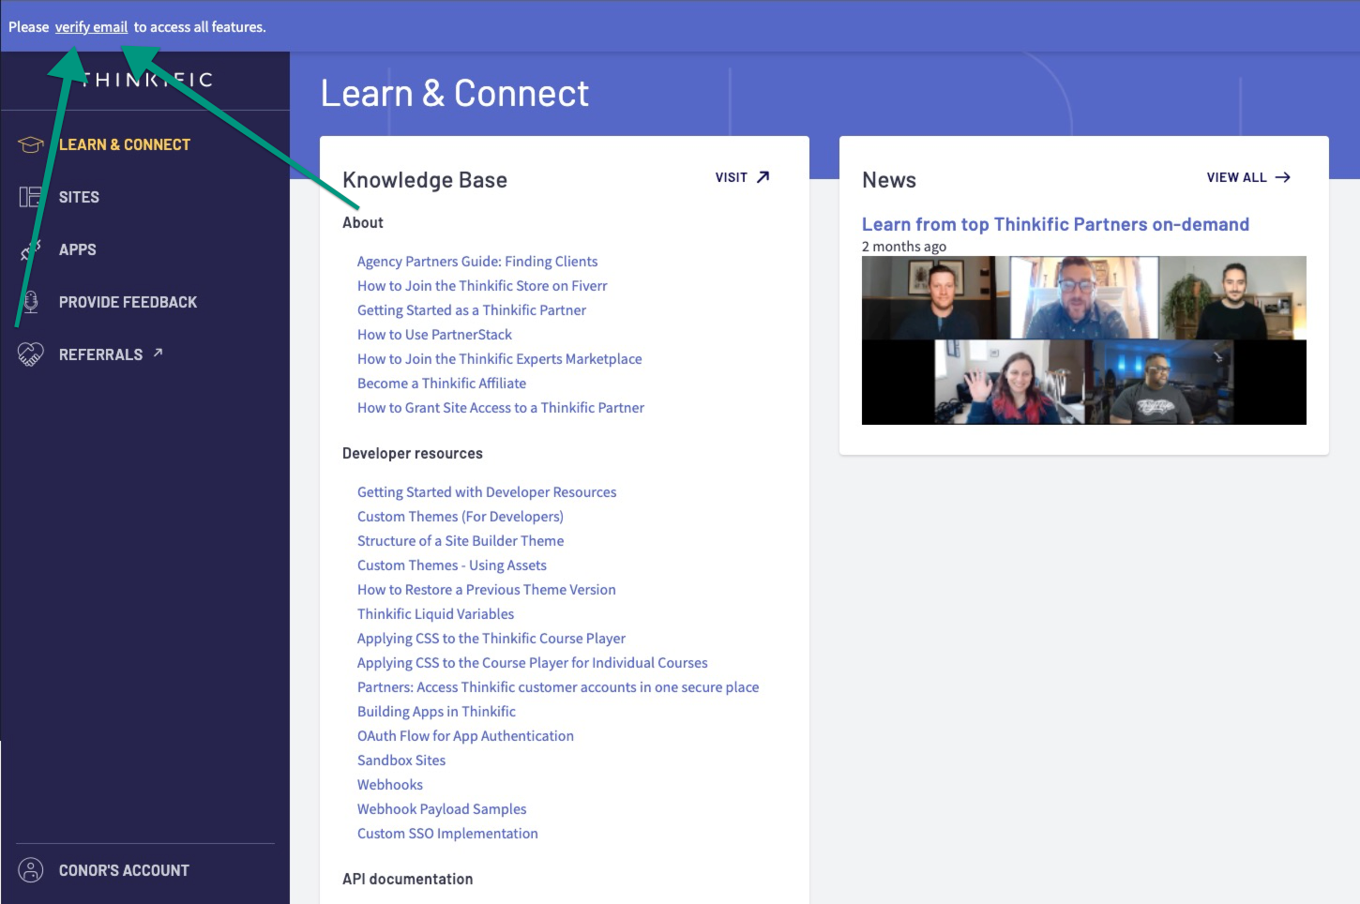
Task: Open Getting Started with Developer Resources
Action: (x=487, y=492)
